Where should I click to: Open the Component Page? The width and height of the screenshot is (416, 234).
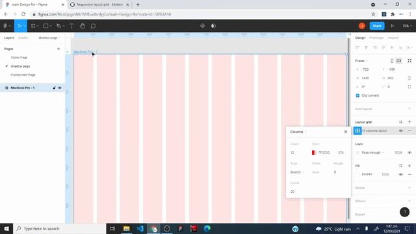tap(23, 75)
